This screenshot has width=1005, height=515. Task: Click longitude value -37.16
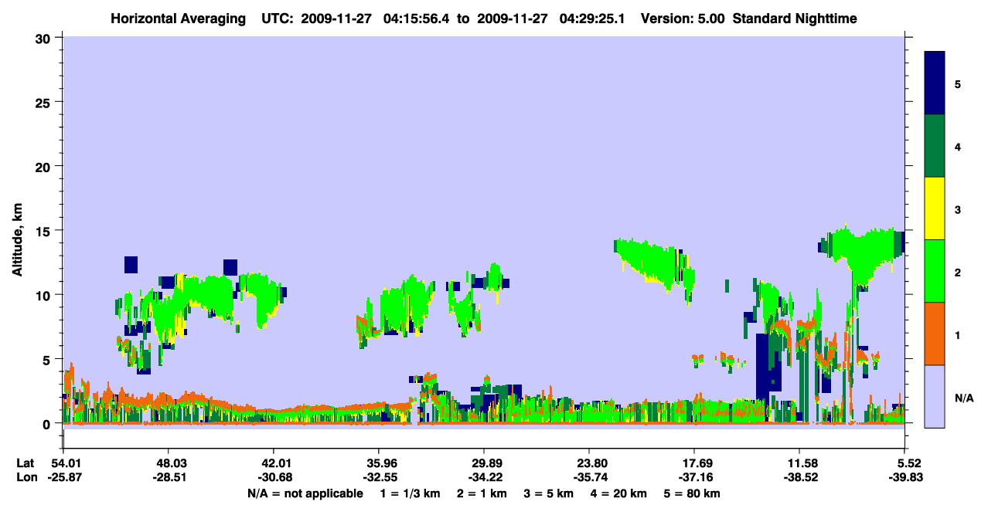pos(694,477)
